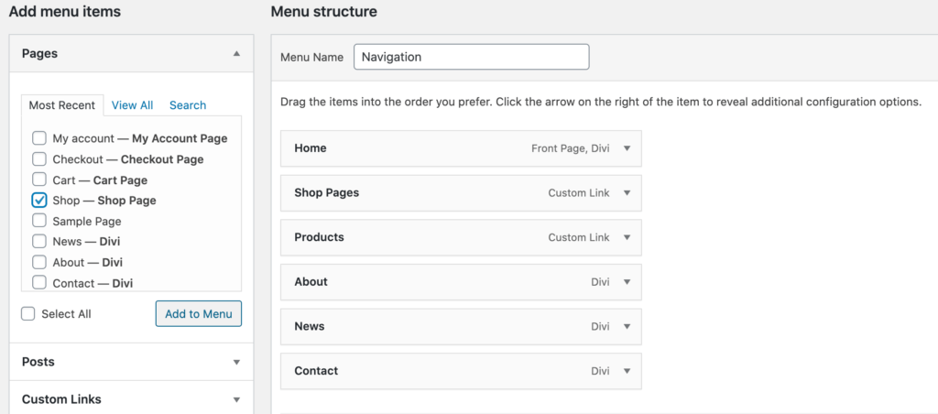Click into the Menu Name field
938x414 pixels.
coord(471,57)
